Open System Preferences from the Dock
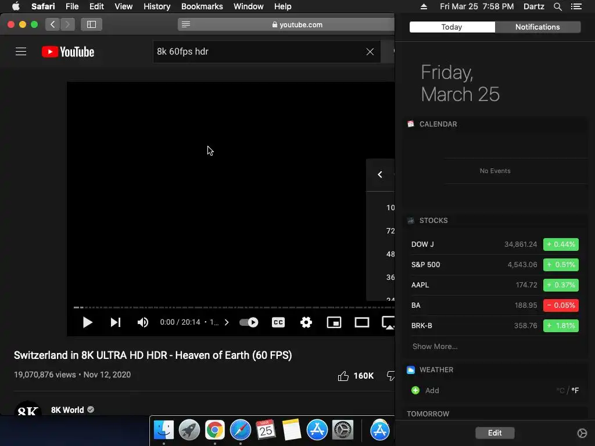Screen dimensions: 595x446 pyautogui.click(x=343, y=430)
